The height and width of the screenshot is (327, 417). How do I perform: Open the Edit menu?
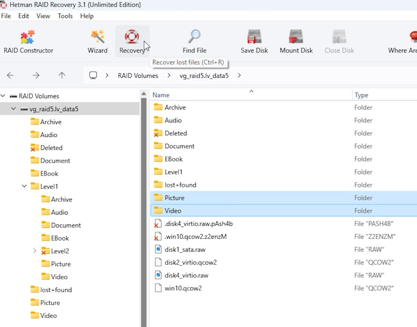tap(24, 16)
